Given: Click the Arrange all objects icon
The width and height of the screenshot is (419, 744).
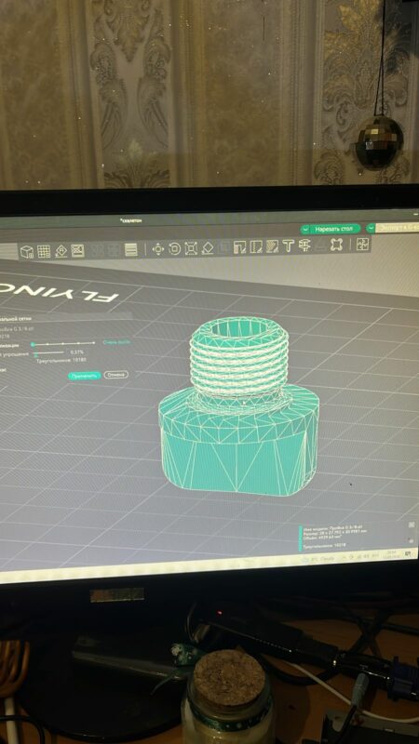Looking at the screenshot, I should pyautogui.click(x=77, y=250).
